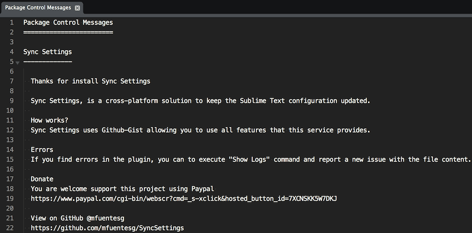Close the Package Control Messages tab
The width and height of the screenshot is (472, 233).
[x=77, y=8]
